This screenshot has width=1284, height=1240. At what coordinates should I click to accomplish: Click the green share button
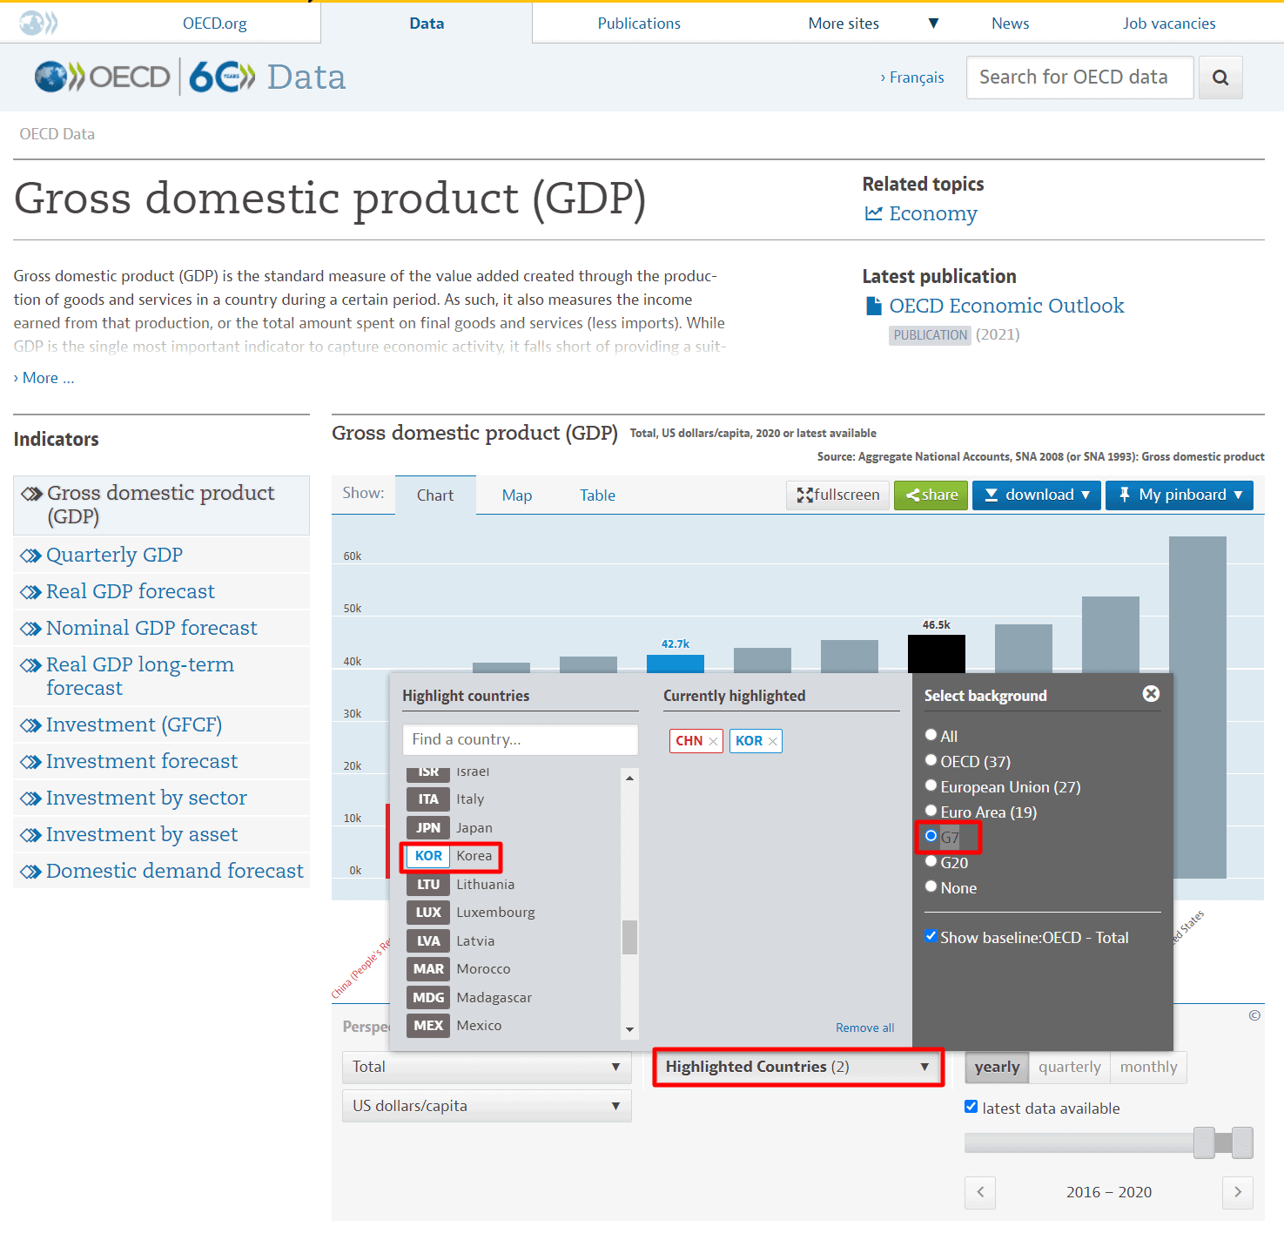(931, 495)
